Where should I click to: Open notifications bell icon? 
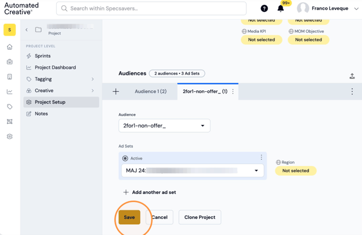280,9
